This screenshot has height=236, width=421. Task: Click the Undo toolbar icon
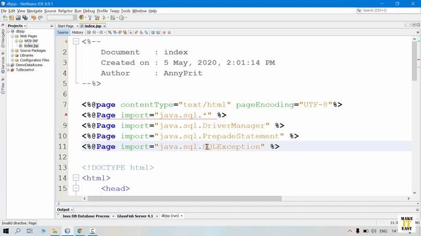pyautogui.click(x=34, y=18)
